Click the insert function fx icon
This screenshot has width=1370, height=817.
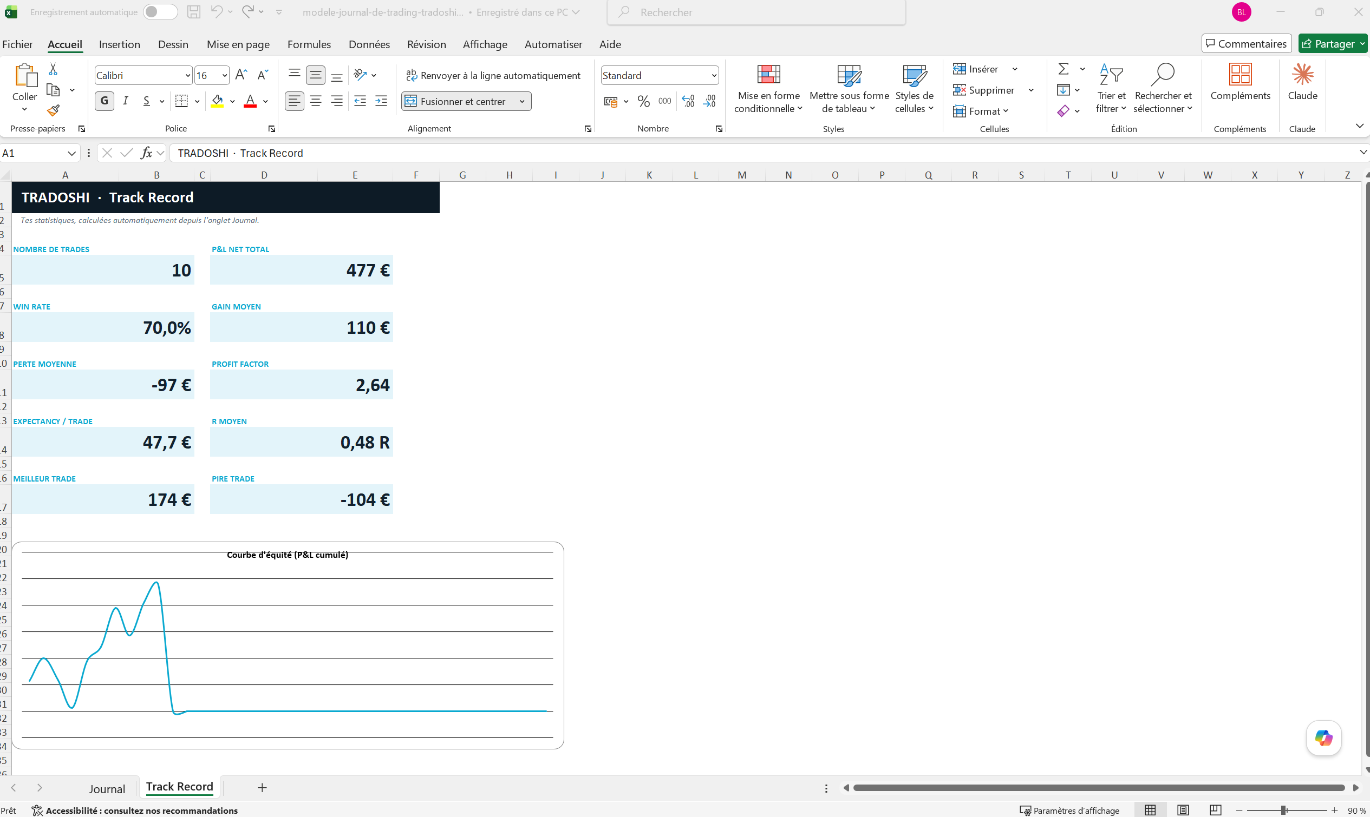(146, 153)
